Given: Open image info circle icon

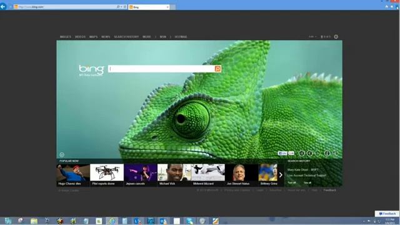Looking at the screenshot, I should click(x=327, y=153).
